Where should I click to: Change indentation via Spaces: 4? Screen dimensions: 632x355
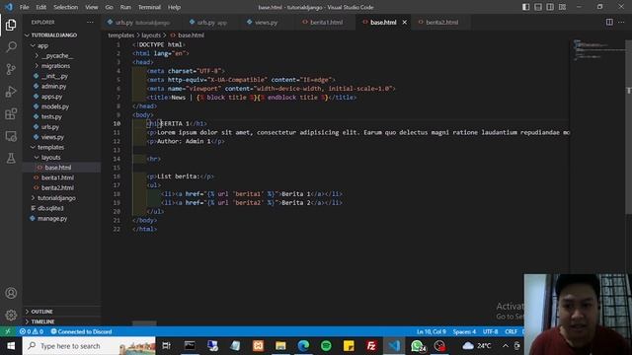464,331
